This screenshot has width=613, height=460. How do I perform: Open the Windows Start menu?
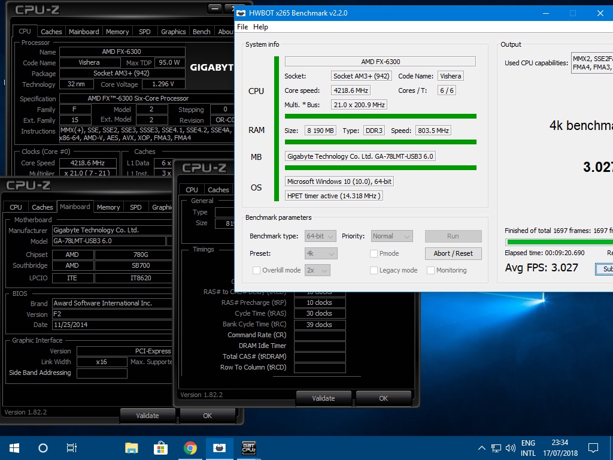click(x=14, y=448)
